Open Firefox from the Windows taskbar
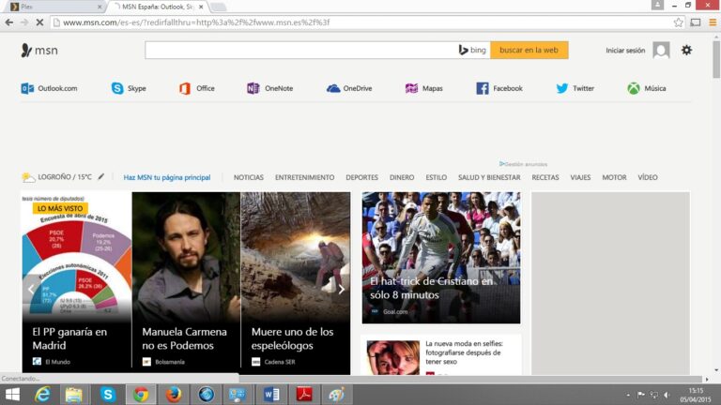721x405 pixels. pos(173,394)
